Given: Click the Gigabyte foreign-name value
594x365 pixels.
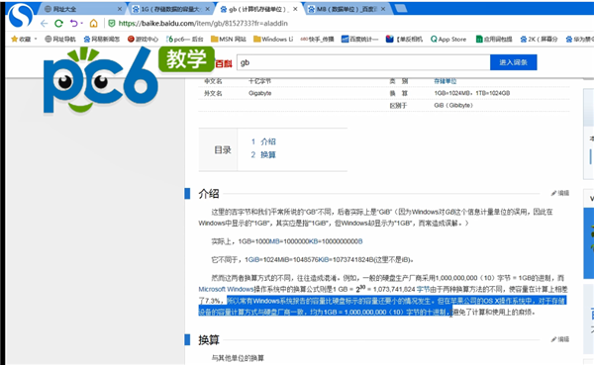Looking at the screenshot, I should click(259, 93).
